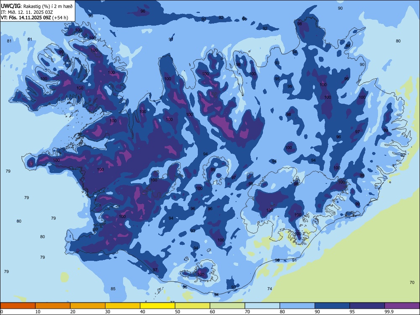
Task: Click the '74' humidity value over the sea
Action: [x=270, y=289]
